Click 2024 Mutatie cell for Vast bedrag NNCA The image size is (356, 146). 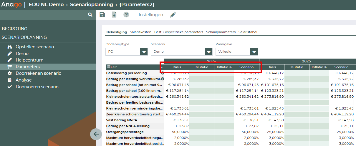click(201, 120)
